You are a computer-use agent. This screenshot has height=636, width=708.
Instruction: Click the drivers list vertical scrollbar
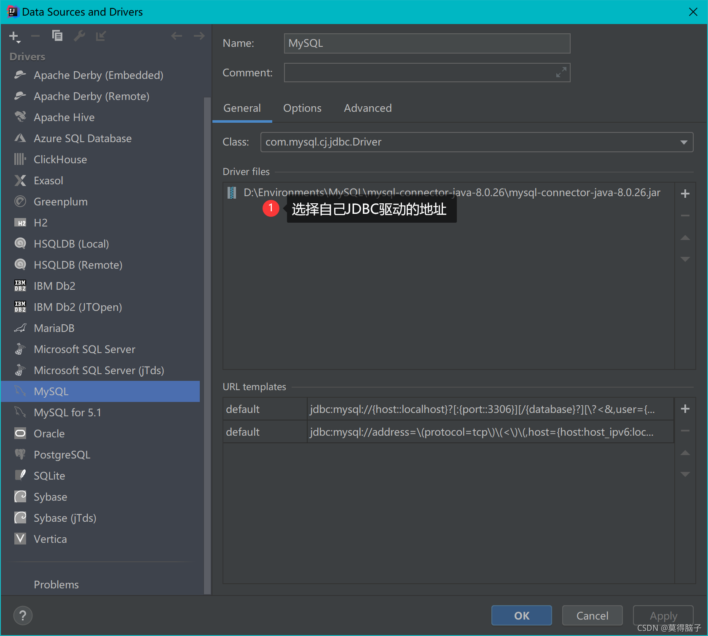[x=207, y=346]
